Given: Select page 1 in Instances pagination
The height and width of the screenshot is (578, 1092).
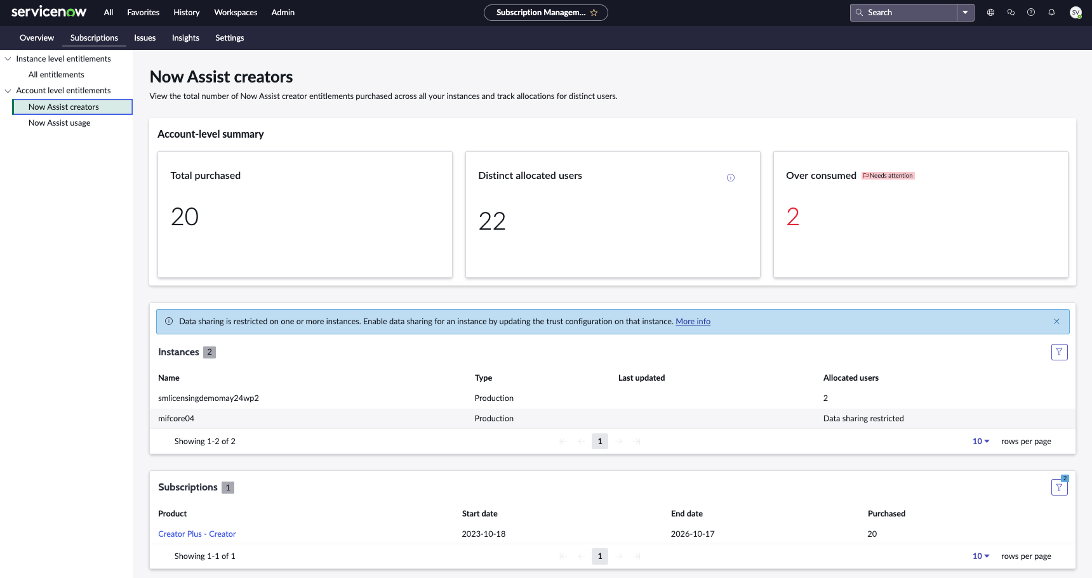Looking at the screenshot, I should coord(600,442).
